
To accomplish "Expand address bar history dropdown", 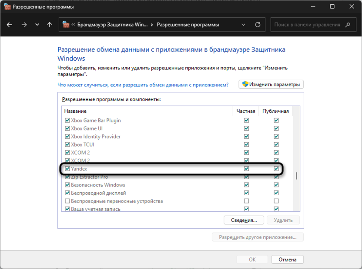I will click(x=245, y=25).
